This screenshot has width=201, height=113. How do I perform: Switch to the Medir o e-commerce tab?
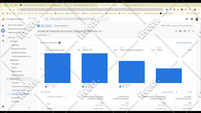tap(135, 5)
